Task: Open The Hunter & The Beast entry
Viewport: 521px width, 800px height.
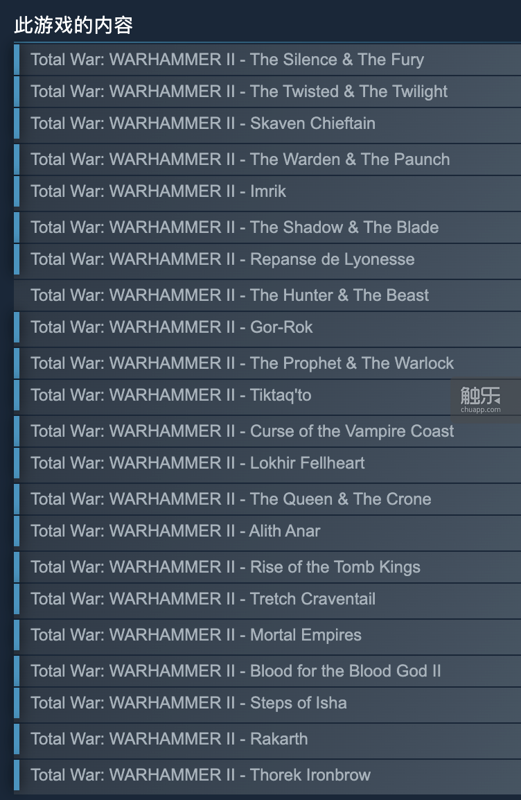Action: (x=267, y=295)
